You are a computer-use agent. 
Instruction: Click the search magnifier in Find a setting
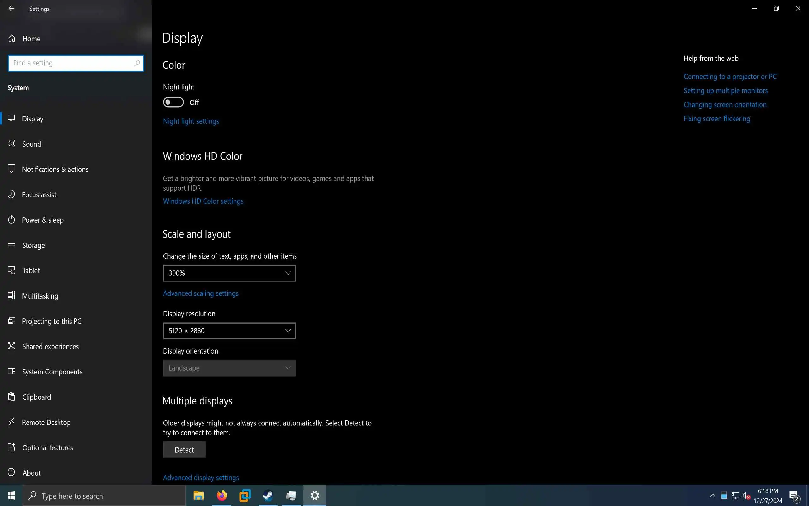(137, 63)
